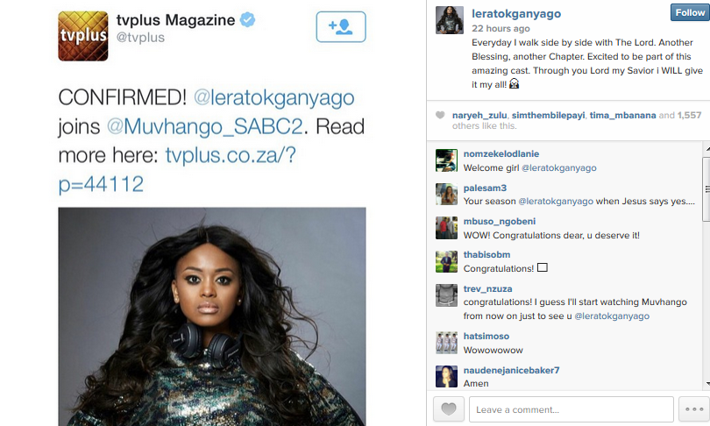Open the trev_nzuza commenter username
710x426 pixels.
click(x=487, y=288)
